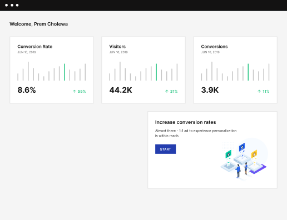Viewport: 287px width, 220px height.
Task: Click the date under Visitors
Action: (x=118, y=52)
